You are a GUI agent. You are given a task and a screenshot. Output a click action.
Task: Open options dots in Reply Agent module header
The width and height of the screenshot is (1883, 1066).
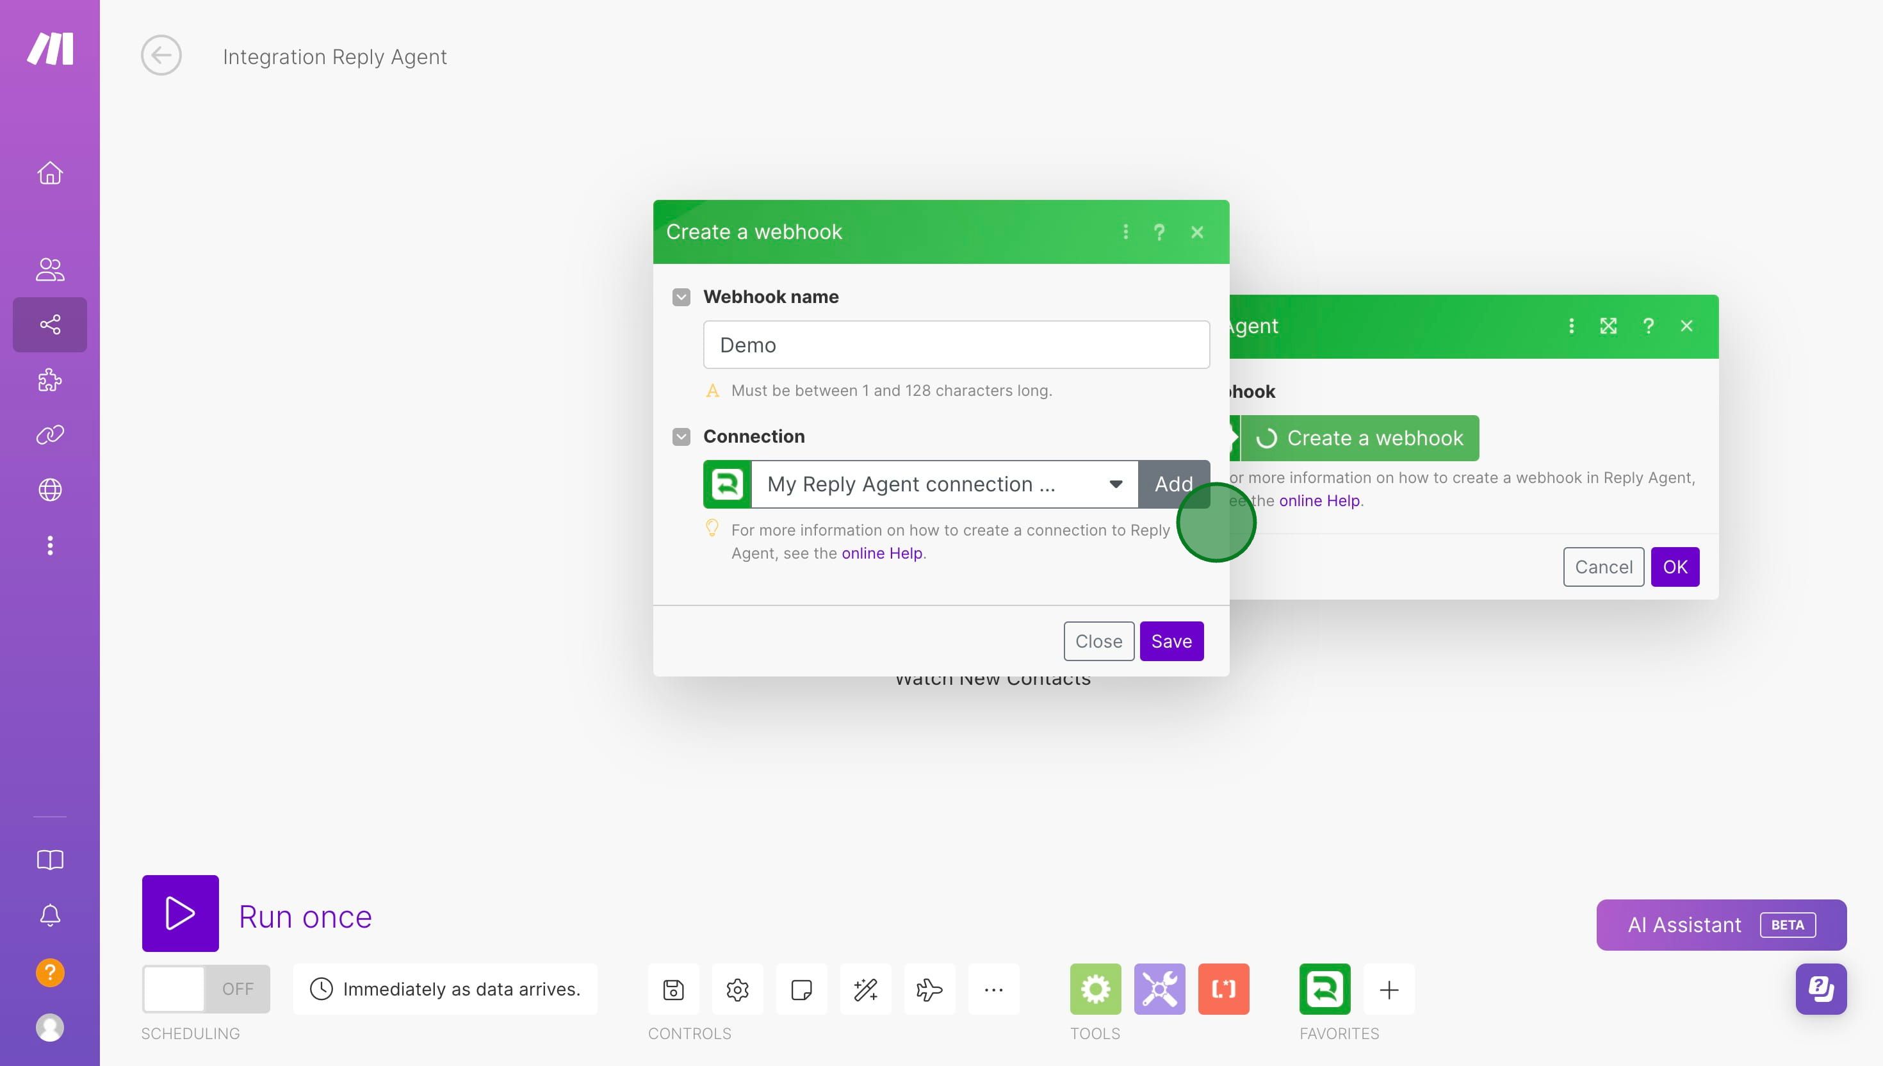click(x=1571, y=326)
